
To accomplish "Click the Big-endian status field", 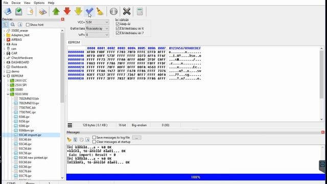I will click(139, 125).
